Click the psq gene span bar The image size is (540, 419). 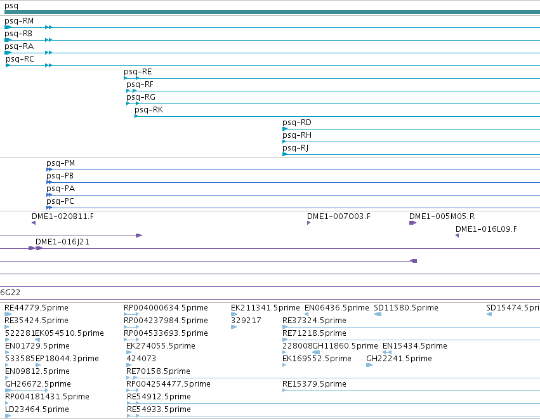tap(272, 13)
